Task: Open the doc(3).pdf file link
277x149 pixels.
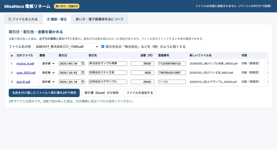Action: [23, 82]
